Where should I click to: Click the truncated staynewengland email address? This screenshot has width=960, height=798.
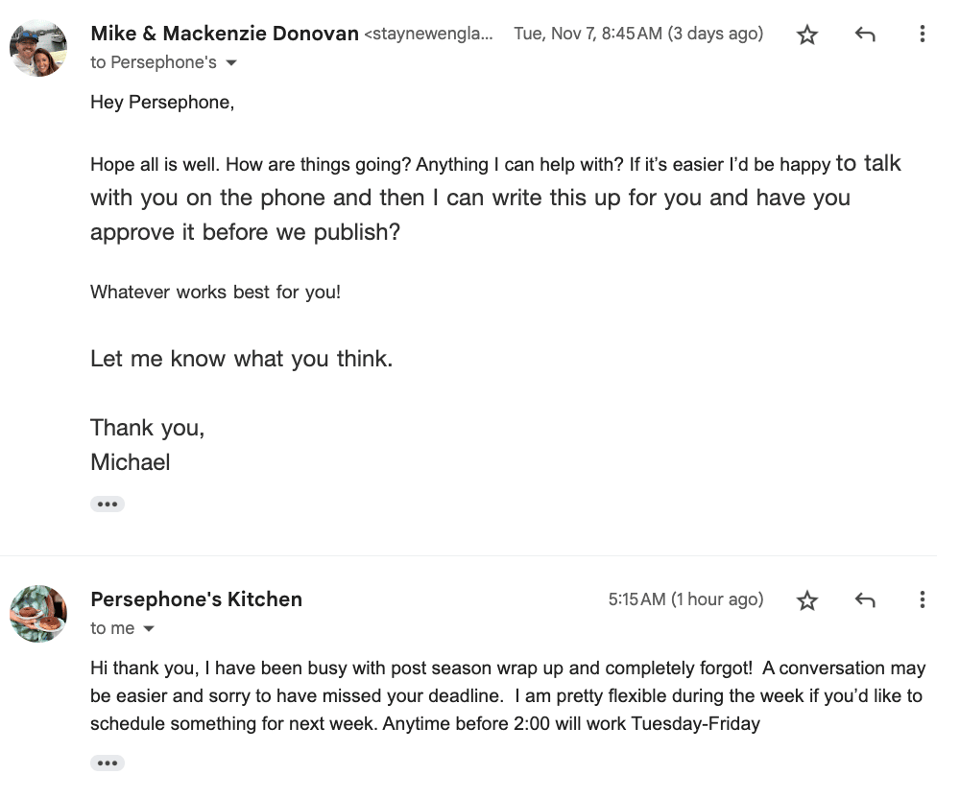pos(429,35)
